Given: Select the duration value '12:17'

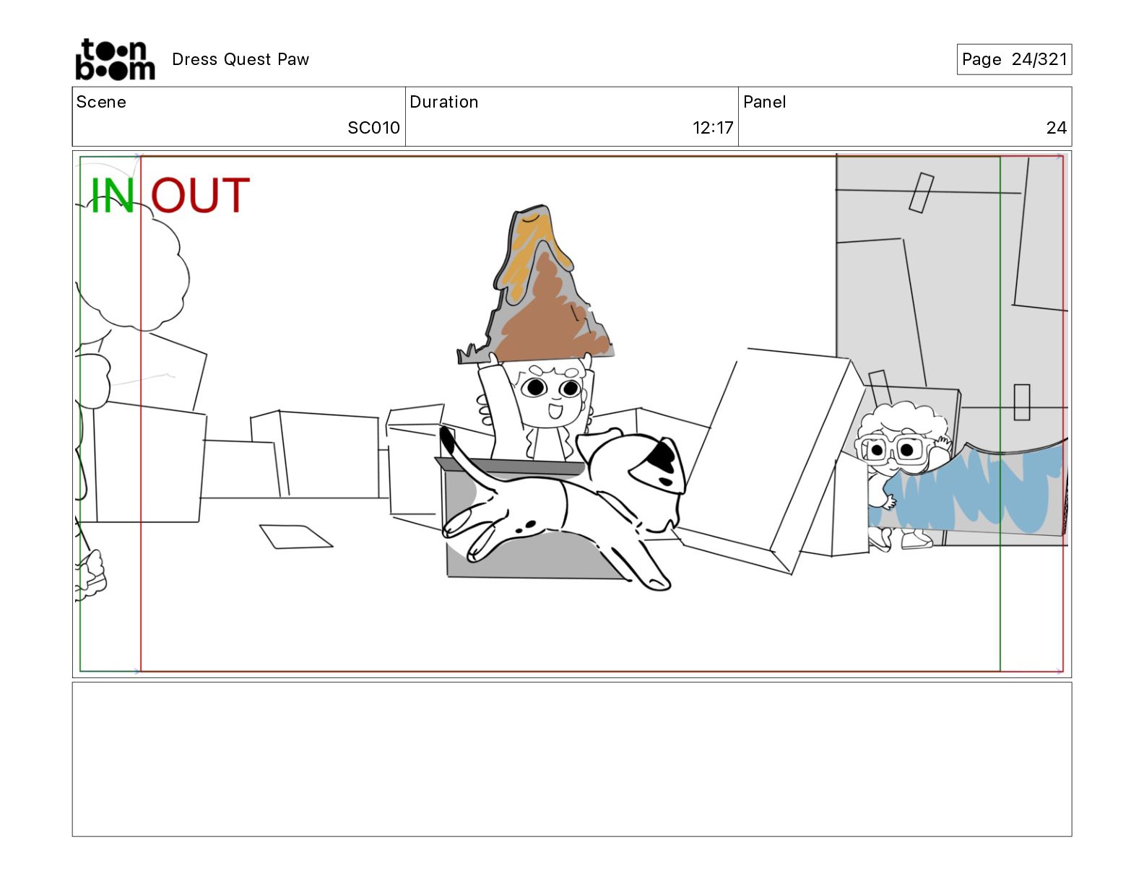Looking at the screenshot, I should [713, 128].
